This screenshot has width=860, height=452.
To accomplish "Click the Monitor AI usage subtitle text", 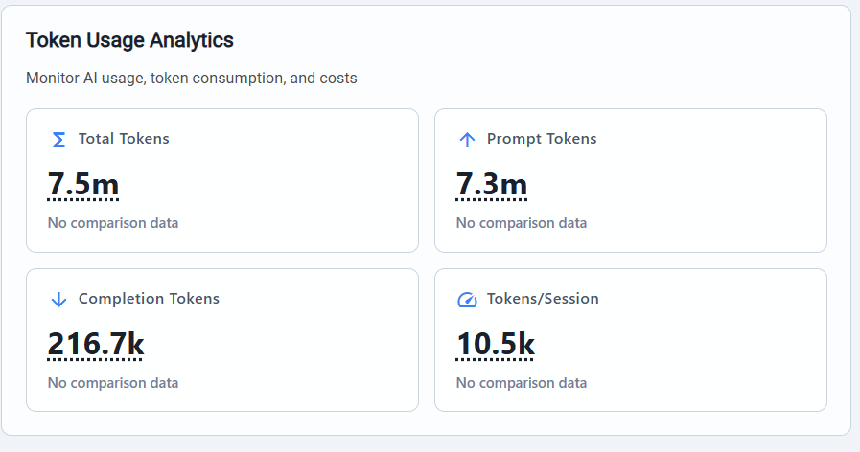I will [192, 79].
